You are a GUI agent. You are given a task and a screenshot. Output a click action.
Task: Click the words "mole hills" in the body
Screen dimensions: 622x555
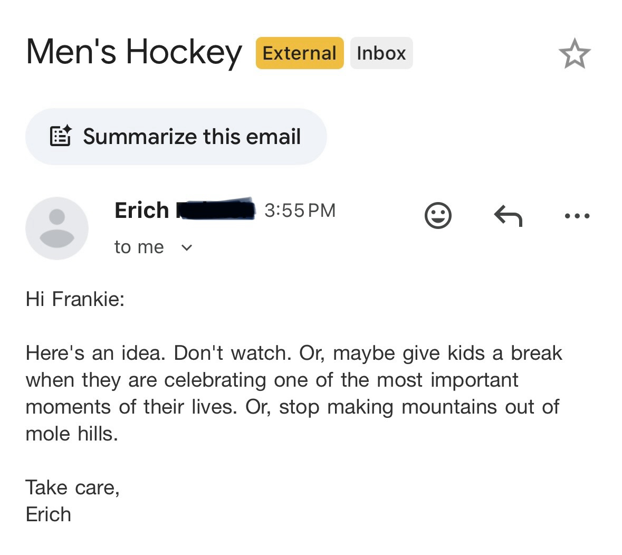pos(72,434)
